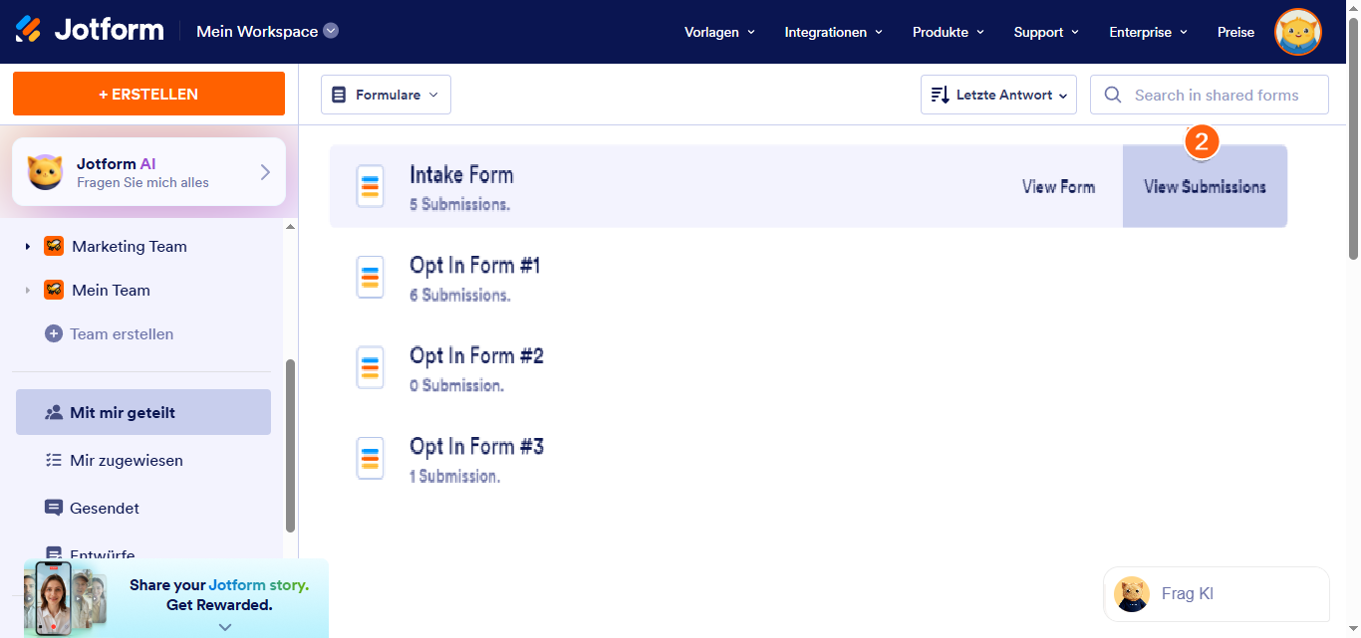Click the Search in shared forms field
1361x638 pixels.
1216,95
